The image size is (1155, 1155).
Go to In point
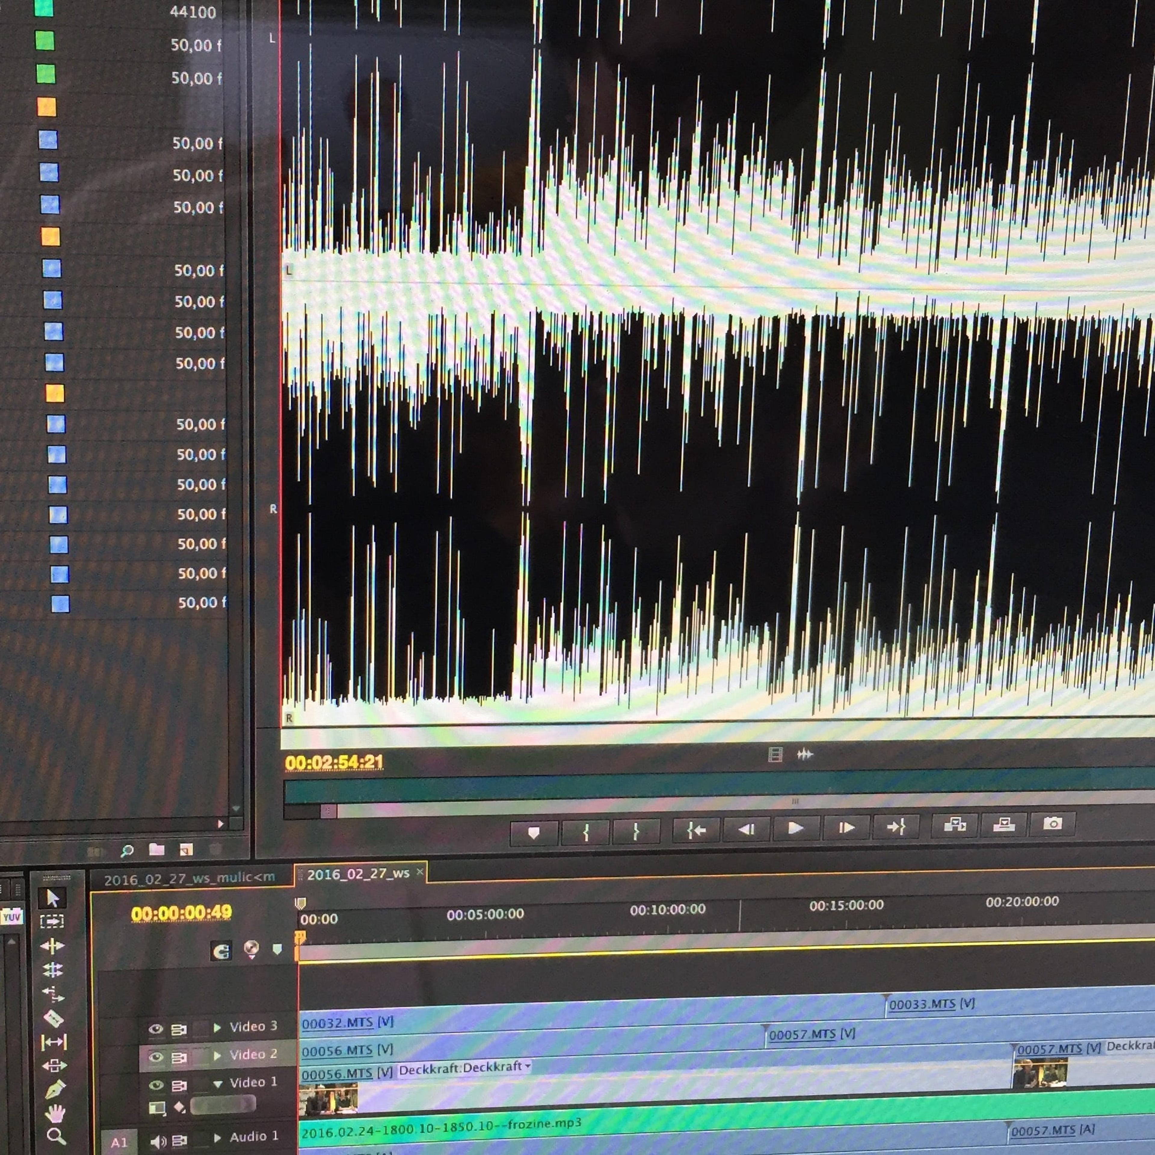pyautogui.click(x=696, y=830)
